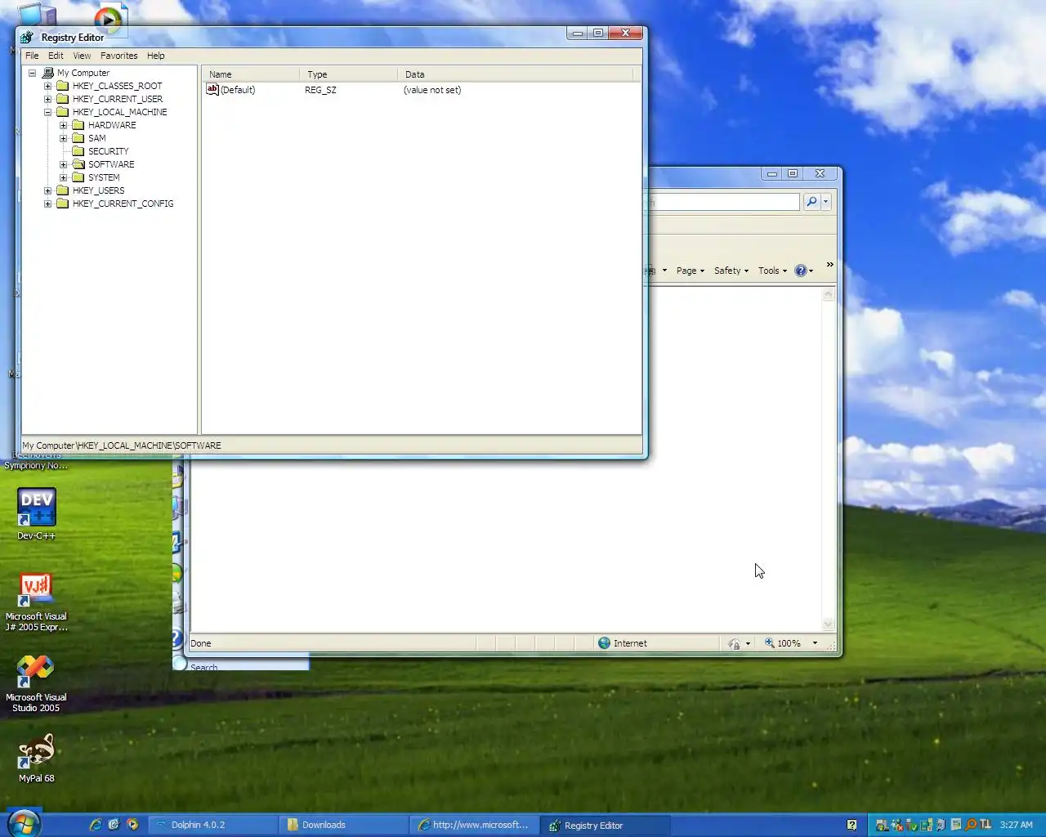Image resolution: width=1046 pixels, height=837 pixels.
Task: Open the Page menu in browser
Action: (691, 271)
